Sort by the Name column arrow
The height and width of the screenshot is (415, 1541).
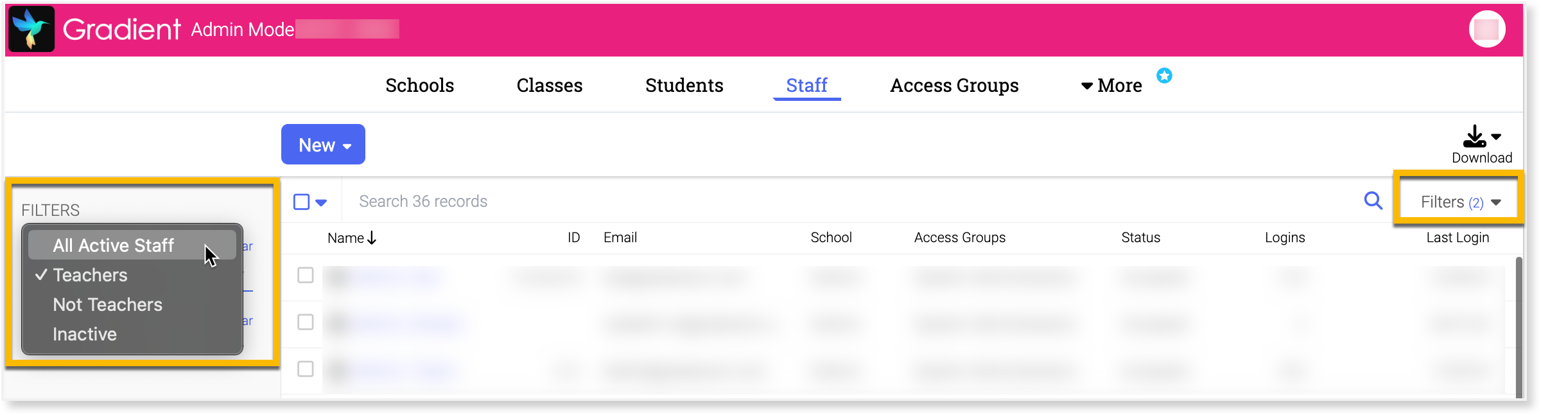[372, 238]
